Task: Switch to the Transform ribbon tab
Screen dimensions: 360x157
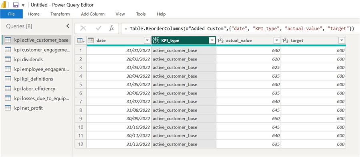Action: pyautogui.click(x=60, y=14)
